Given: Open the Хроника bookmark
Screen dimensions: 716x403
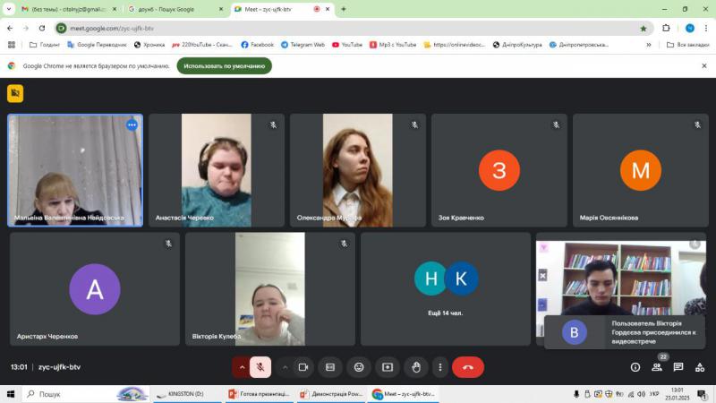Looking at the screenshot, I should 149,45.
